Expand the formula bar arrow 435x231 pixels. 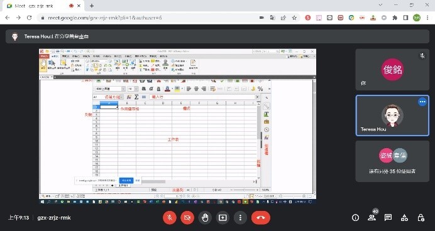(258, 97)
